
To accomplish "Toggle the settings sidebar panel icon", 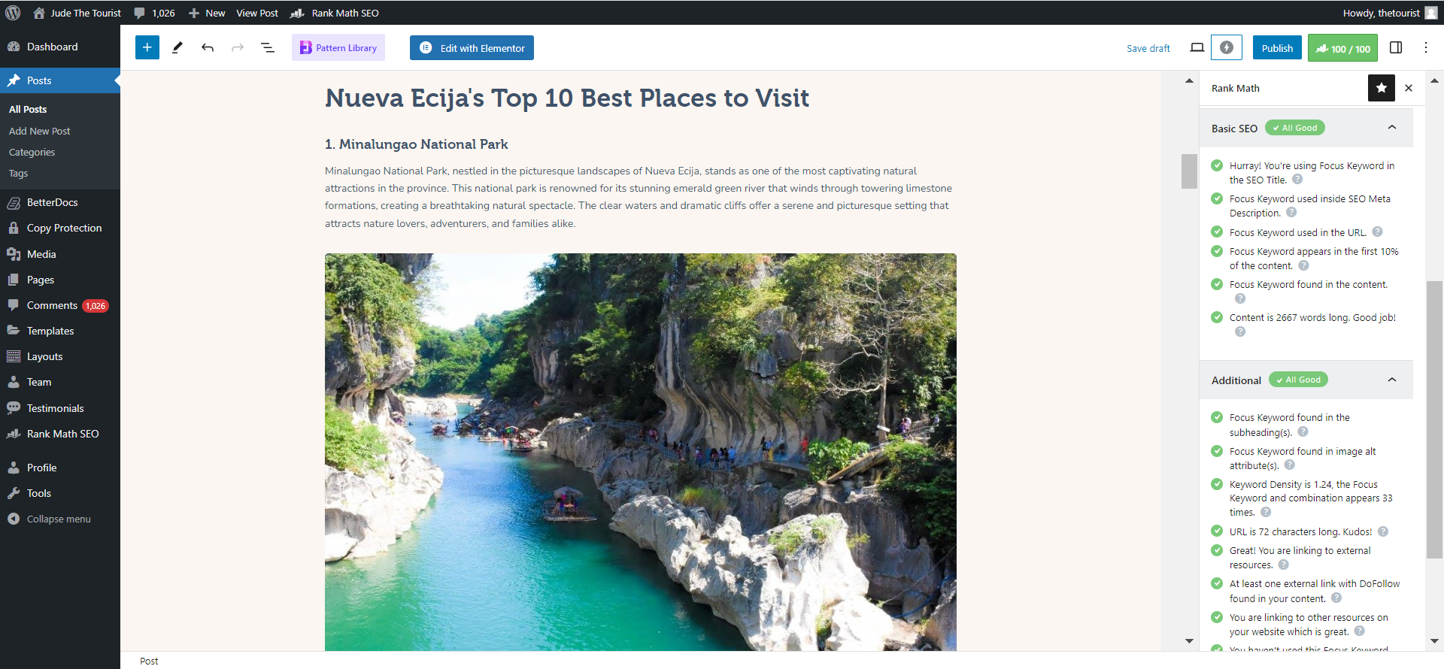I will (x=1396, y=47).
